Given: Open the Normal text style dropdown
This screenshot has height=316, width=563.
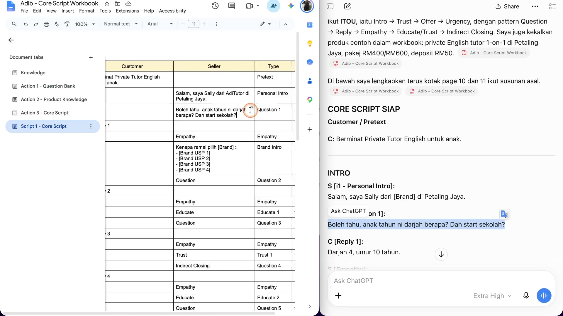Looking at the screenshot, I should coord(121,24).
